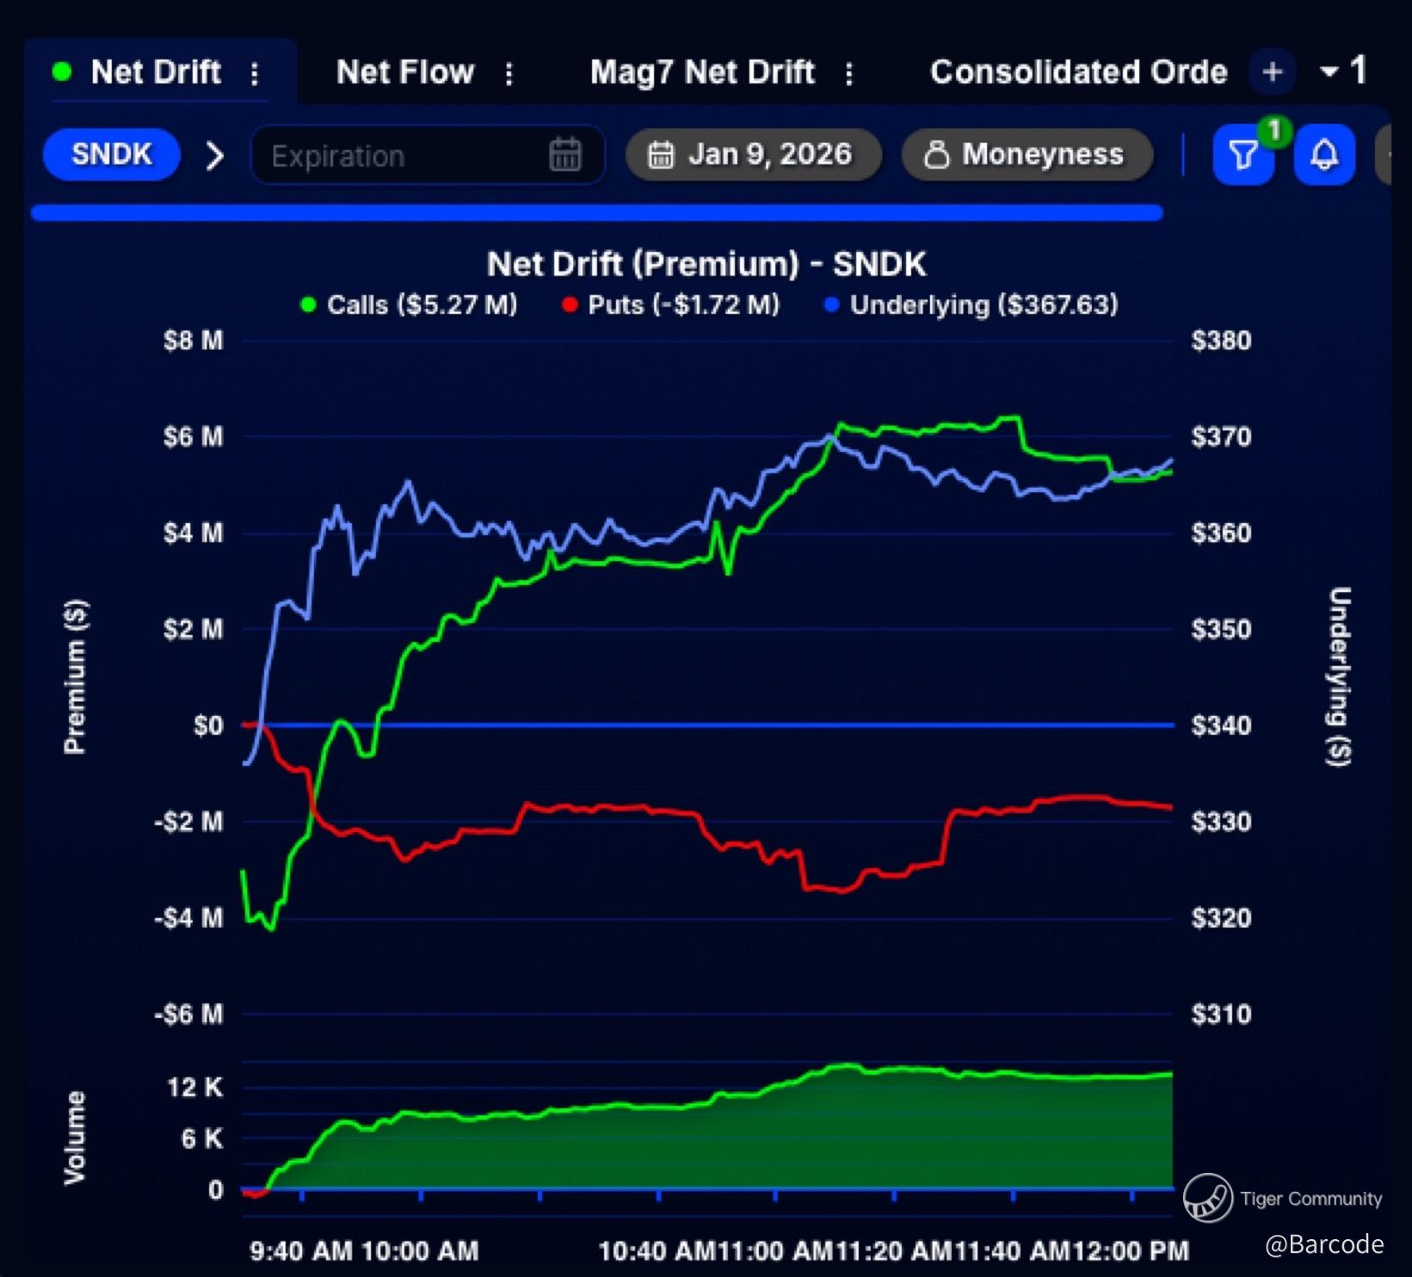1412x1277 pixels.
Task: Click the SNDK ticker button
Action: [112, 155]
